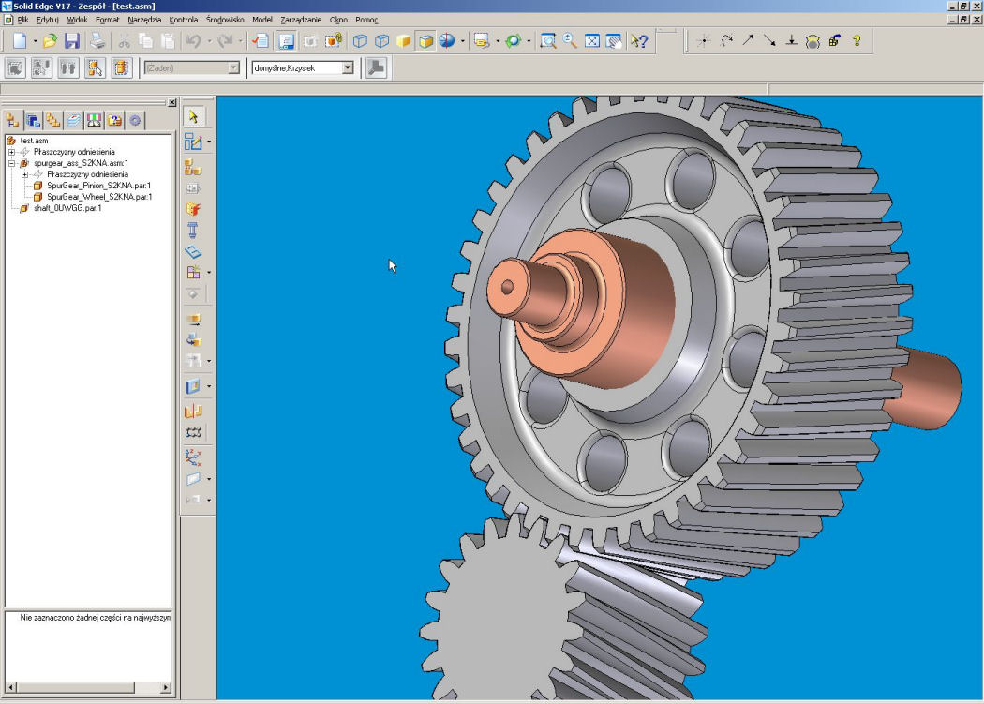Click the Fit view icon
This screenshot has width=984, height=704.
(x=592, y=41)
